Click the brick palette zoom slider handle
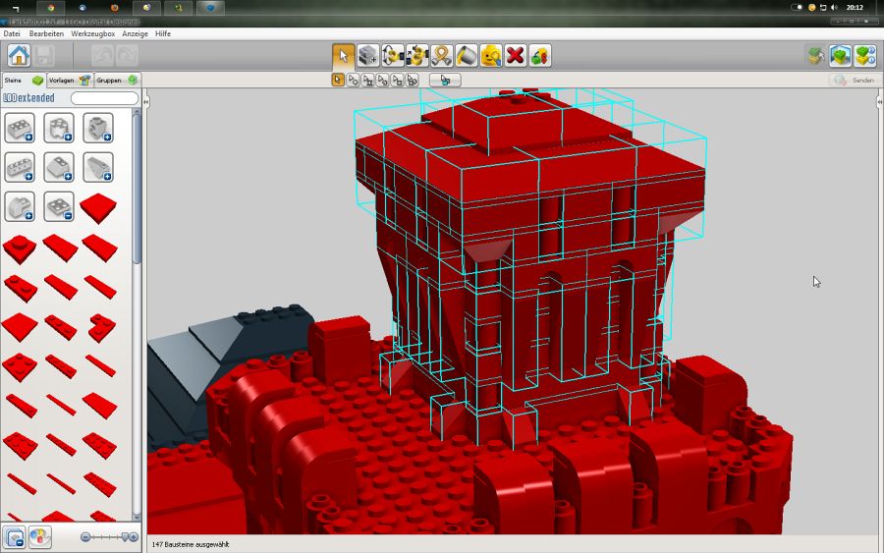The height and width of the screenshot is (553, 884). (125, 536)
